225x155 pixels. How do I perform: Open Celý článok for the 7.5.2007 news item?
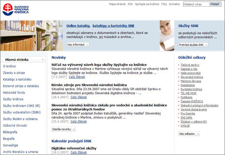point(77,77)
